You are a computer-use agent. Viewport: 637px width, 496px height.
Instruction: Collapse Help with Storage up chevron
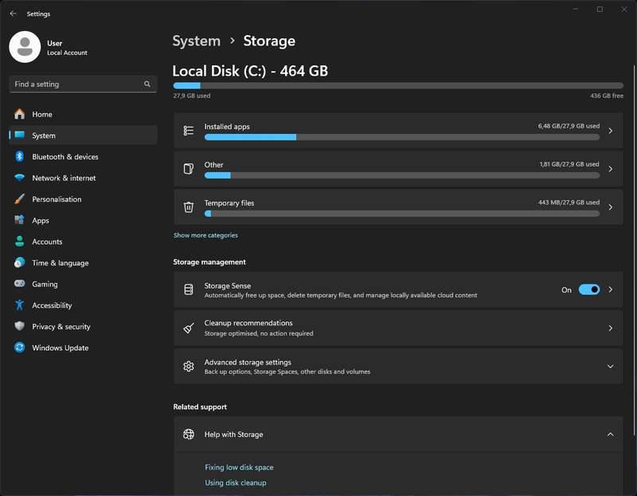[x=610, y=434]
